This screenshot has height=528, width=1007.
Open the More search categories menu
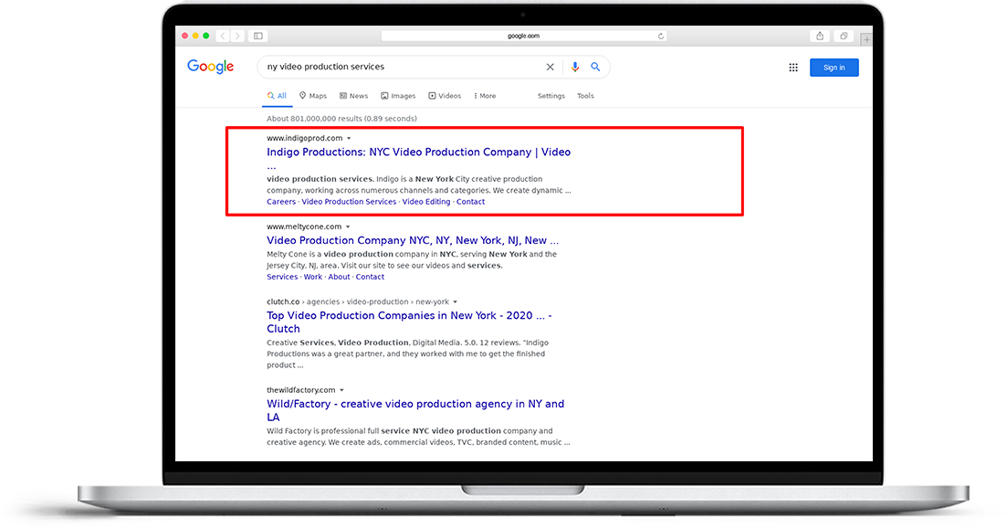[485, 96]
